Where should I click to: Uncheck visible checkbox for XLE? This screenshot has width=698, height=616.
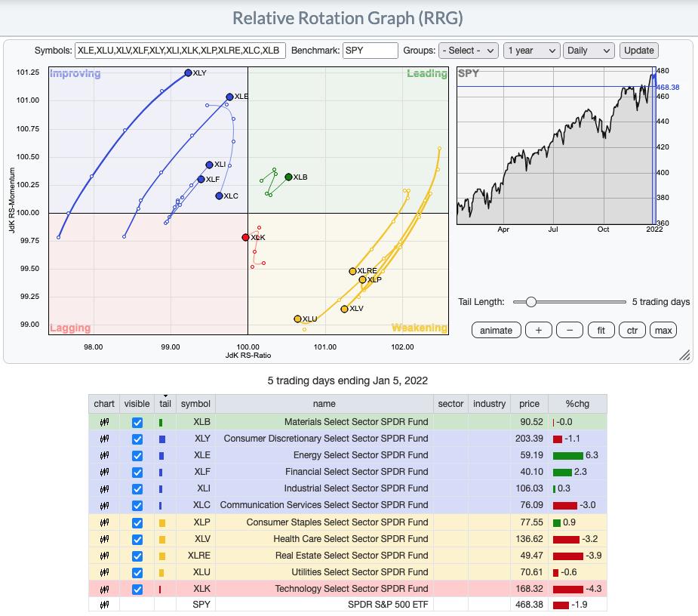[137, 456]
